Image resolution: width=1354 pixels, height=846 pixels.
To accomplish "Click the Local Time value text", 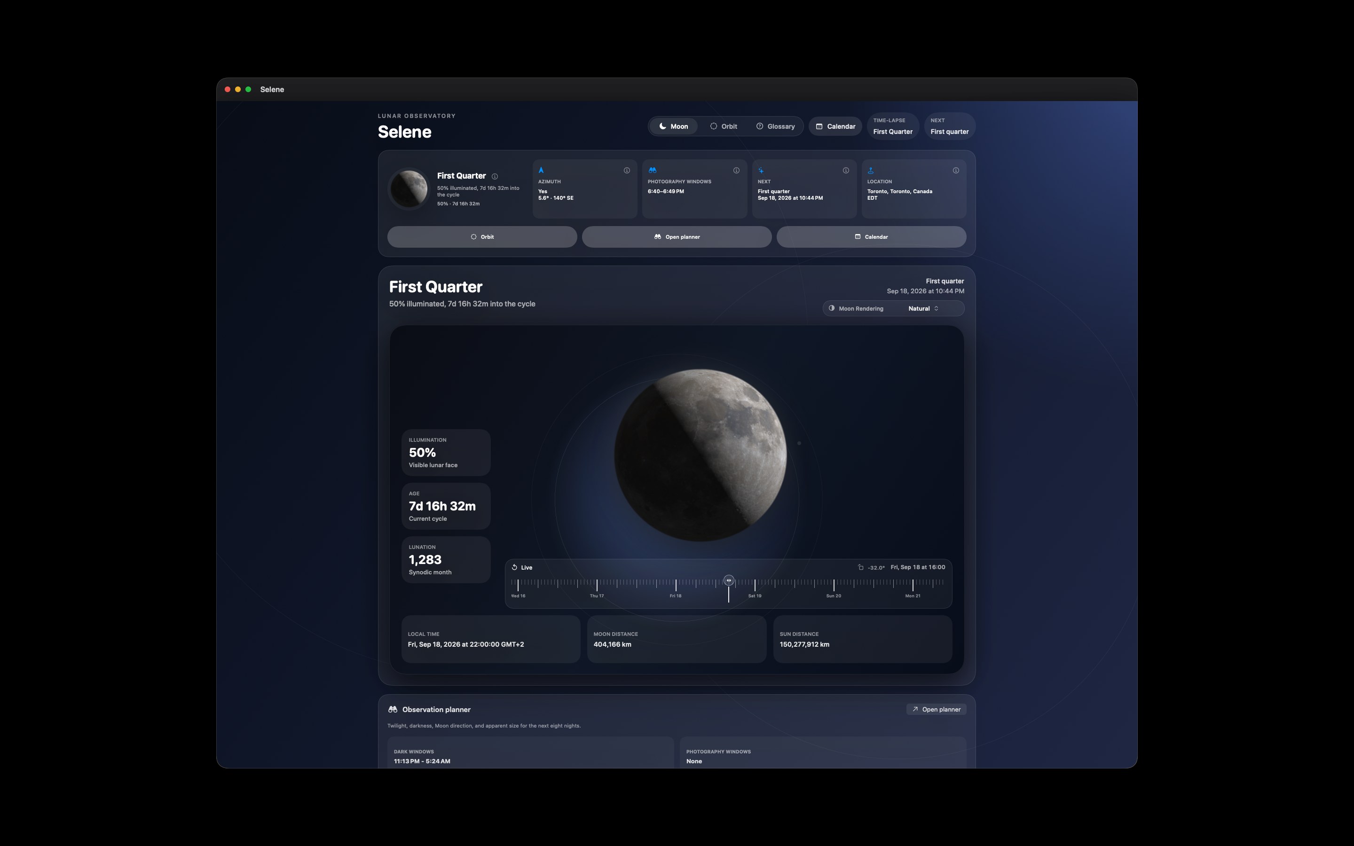I will pos(466,644).
